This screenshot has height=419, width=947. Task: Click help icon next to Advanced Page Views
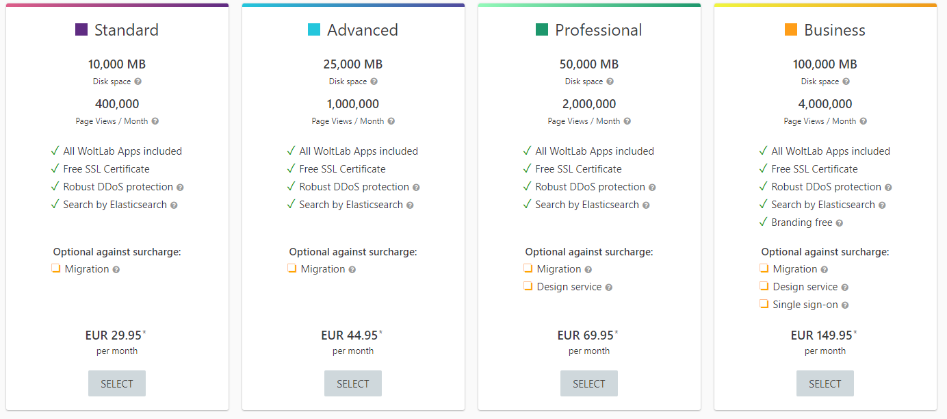[x=391, y=121]
